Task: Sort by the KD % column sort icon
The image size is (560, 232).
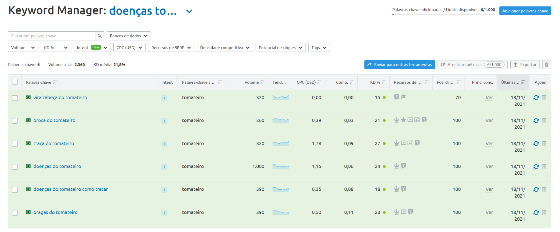Action: (383, 82)
